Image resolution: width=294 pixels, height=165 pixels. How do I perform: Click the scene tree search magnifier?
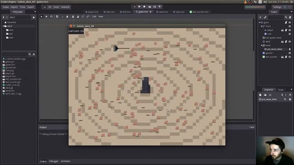tap(286, 17)
